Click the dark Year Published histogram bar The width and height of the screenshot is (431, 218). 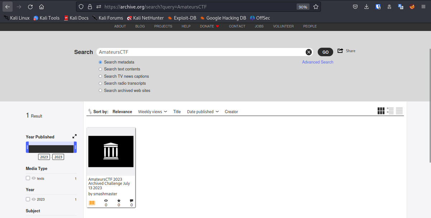[51, 149]
